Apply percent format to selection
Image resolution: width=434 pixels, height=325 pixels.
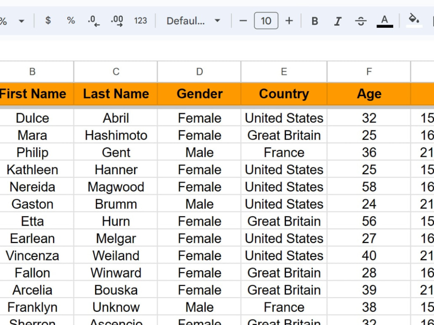pos(71,20)
